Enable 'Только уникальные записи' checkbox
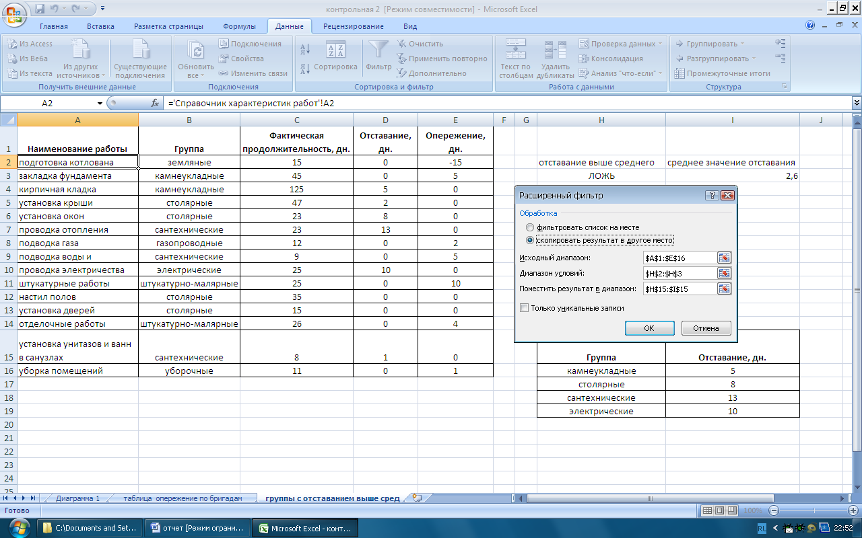Image resolution: width=862 pixels, height=538 pixels. point(524,308)
